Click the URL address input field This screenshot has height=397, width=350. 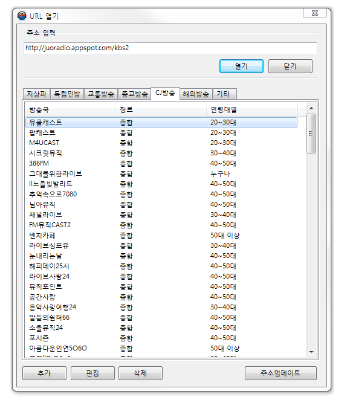(170, 48)
